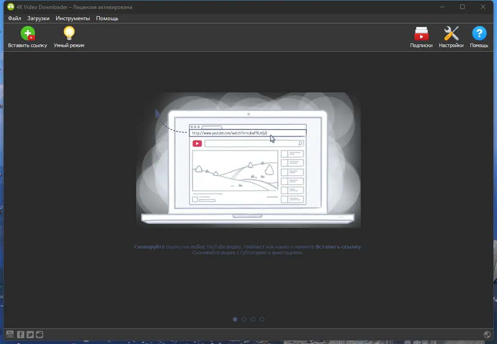Click the green Вставить ссылку paste link icon
This screenshot has height=344, width=497.
pyautogui.click(x=28, y=33)
